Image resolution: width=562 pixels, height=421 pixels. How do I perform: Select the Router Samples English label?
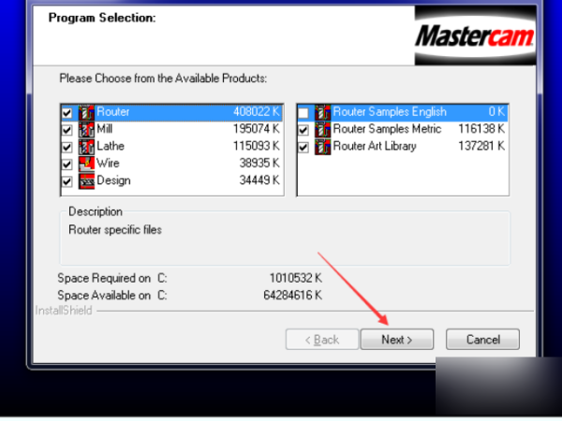click(390, 112)
